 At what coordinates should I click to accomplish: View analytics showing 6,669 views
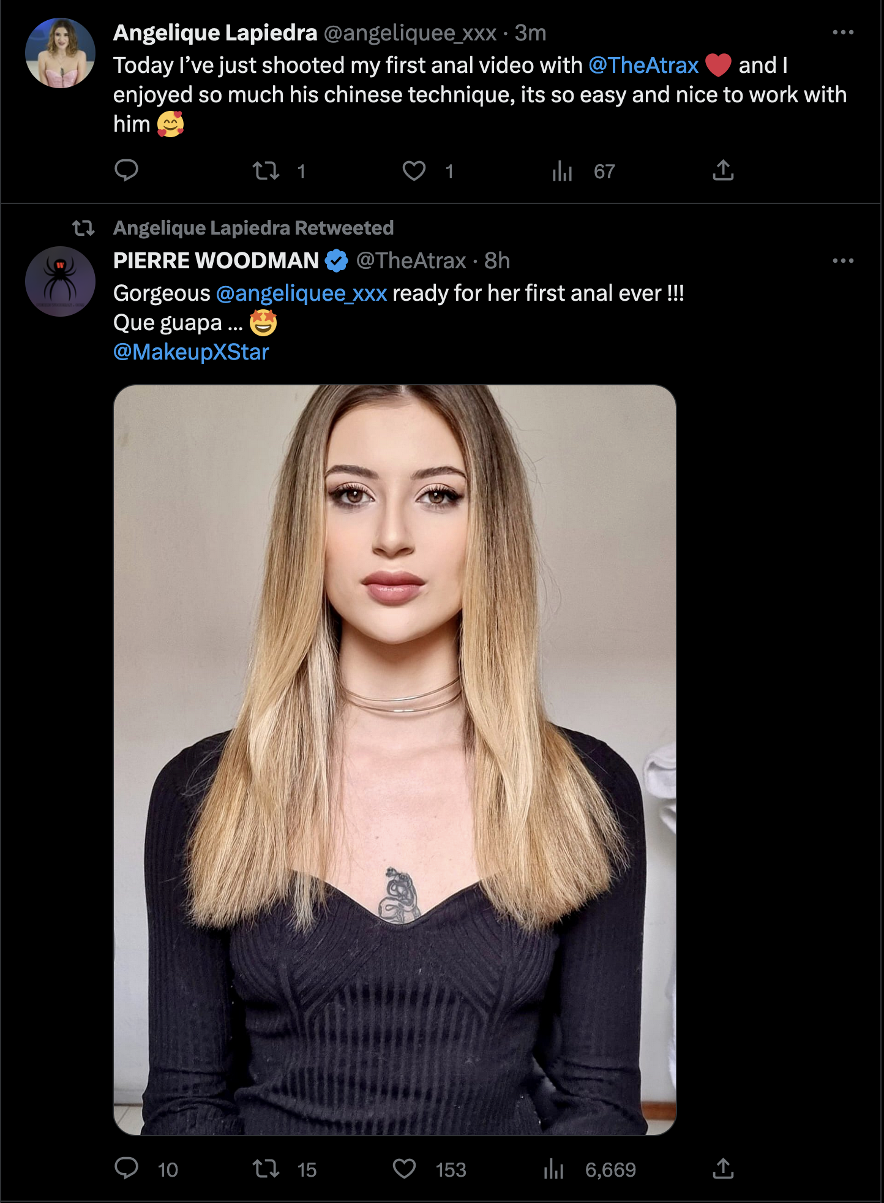coord(553,1169)
